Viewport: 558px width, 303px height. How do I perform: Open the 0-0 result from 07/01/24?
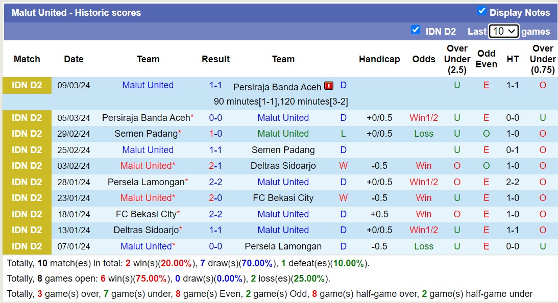[x=215, y=246]
